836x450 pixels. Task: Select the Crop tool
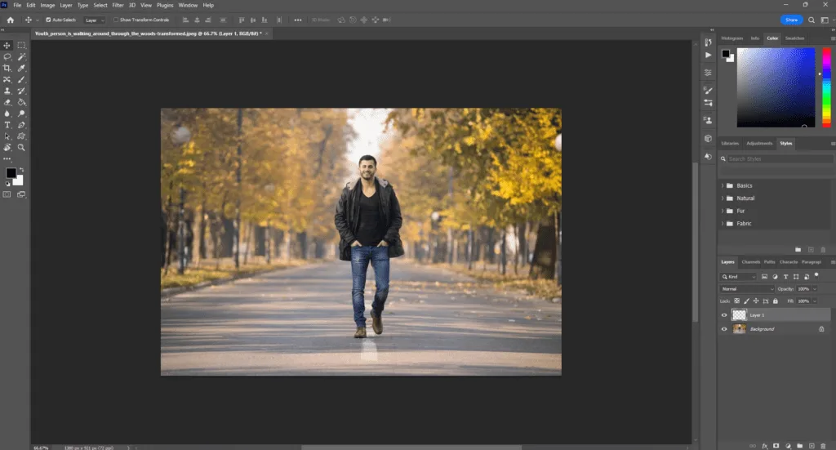[x=7, y=69]
